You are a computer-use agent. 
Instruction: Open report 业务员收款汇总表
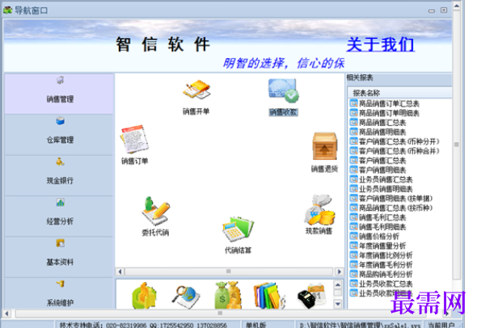coord(386,284)
